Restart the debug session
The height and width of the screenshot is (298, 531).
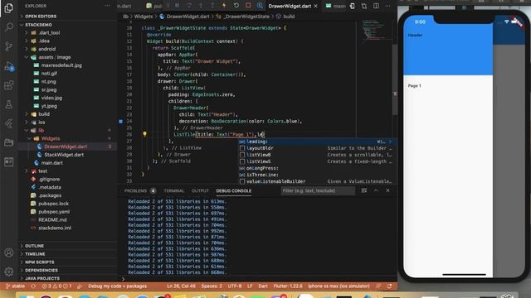pyautogui.click(x=236, y=6)
